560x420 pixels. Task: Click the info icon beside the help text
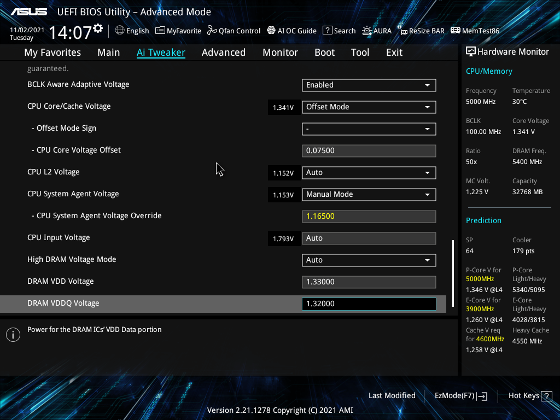click(13, 335)
